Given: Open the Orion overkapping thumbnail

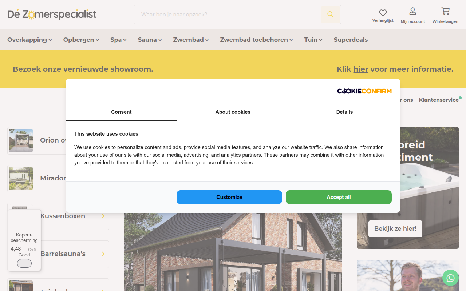Looking at the screenshot, I should [x=21, y=140].
